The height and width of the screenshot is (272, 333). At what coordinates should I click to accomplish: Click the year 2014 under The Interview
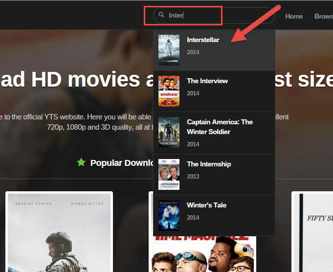click(x=193, y=93)
